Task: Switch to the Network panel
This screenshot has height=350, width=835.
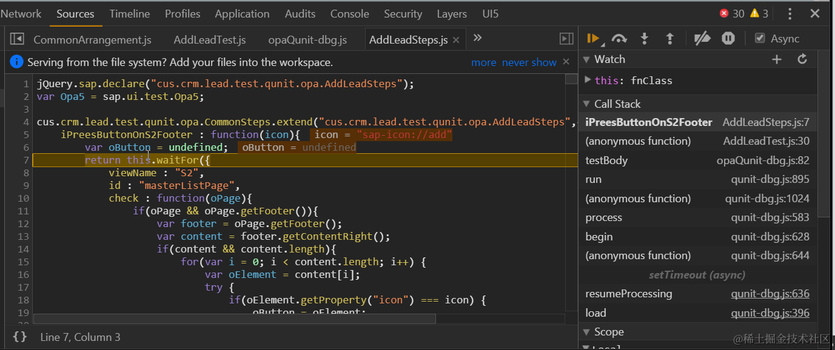Action: click(21, 13)
